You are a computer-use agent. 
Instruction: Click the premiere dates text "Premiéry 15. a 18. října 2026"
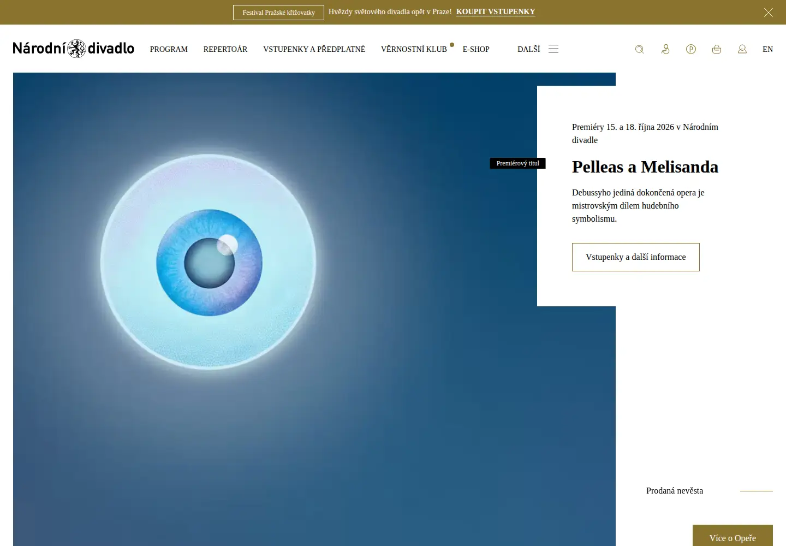623,127
